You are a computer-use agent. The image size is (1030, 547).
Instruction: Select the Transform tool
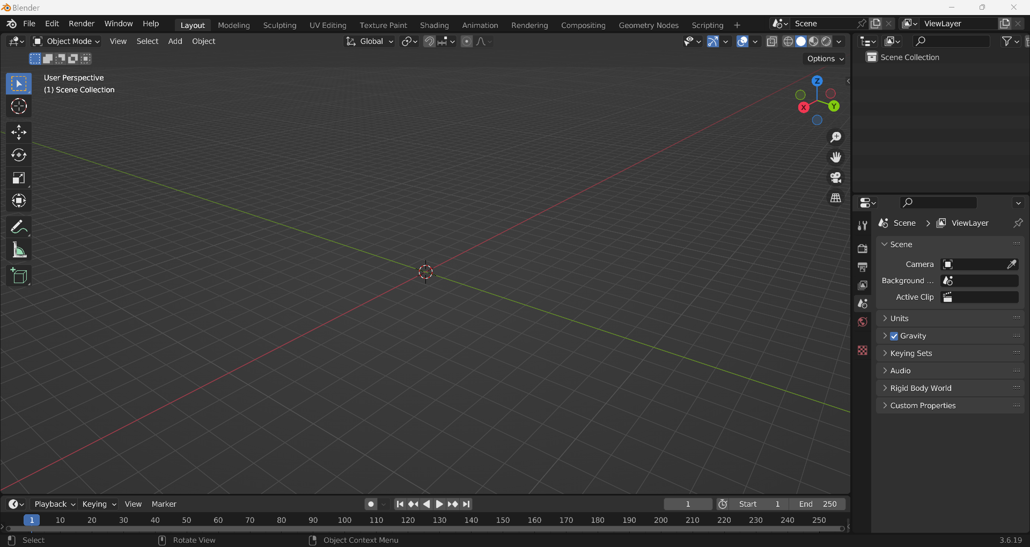[x=19, y=201]
